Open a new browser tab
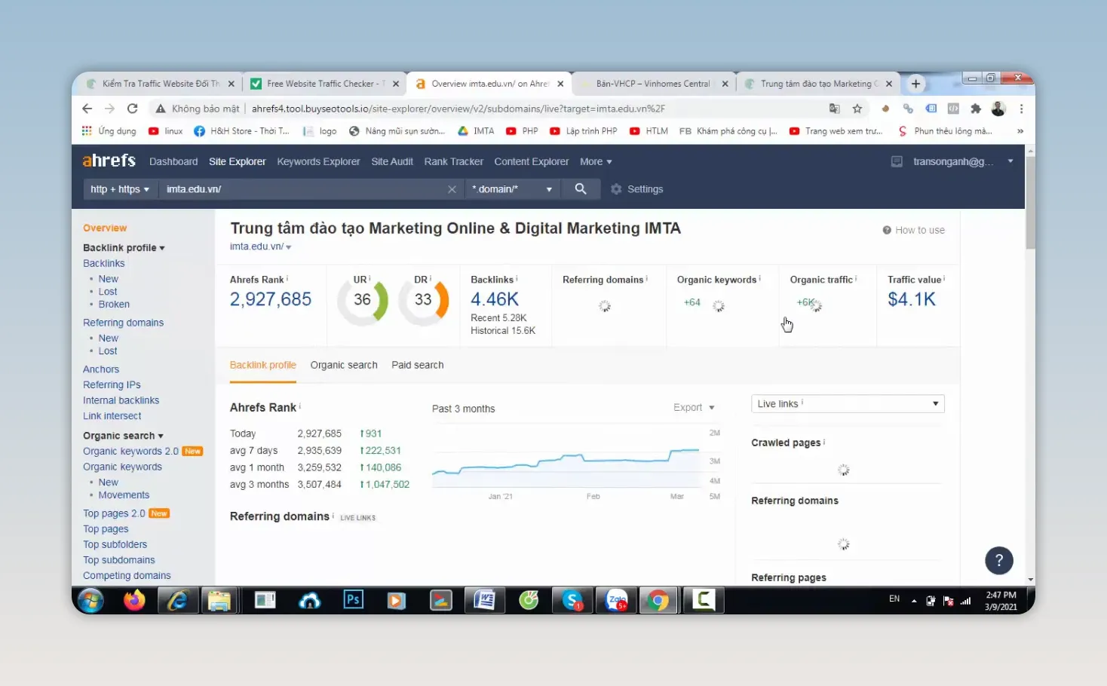 [915, 84]
